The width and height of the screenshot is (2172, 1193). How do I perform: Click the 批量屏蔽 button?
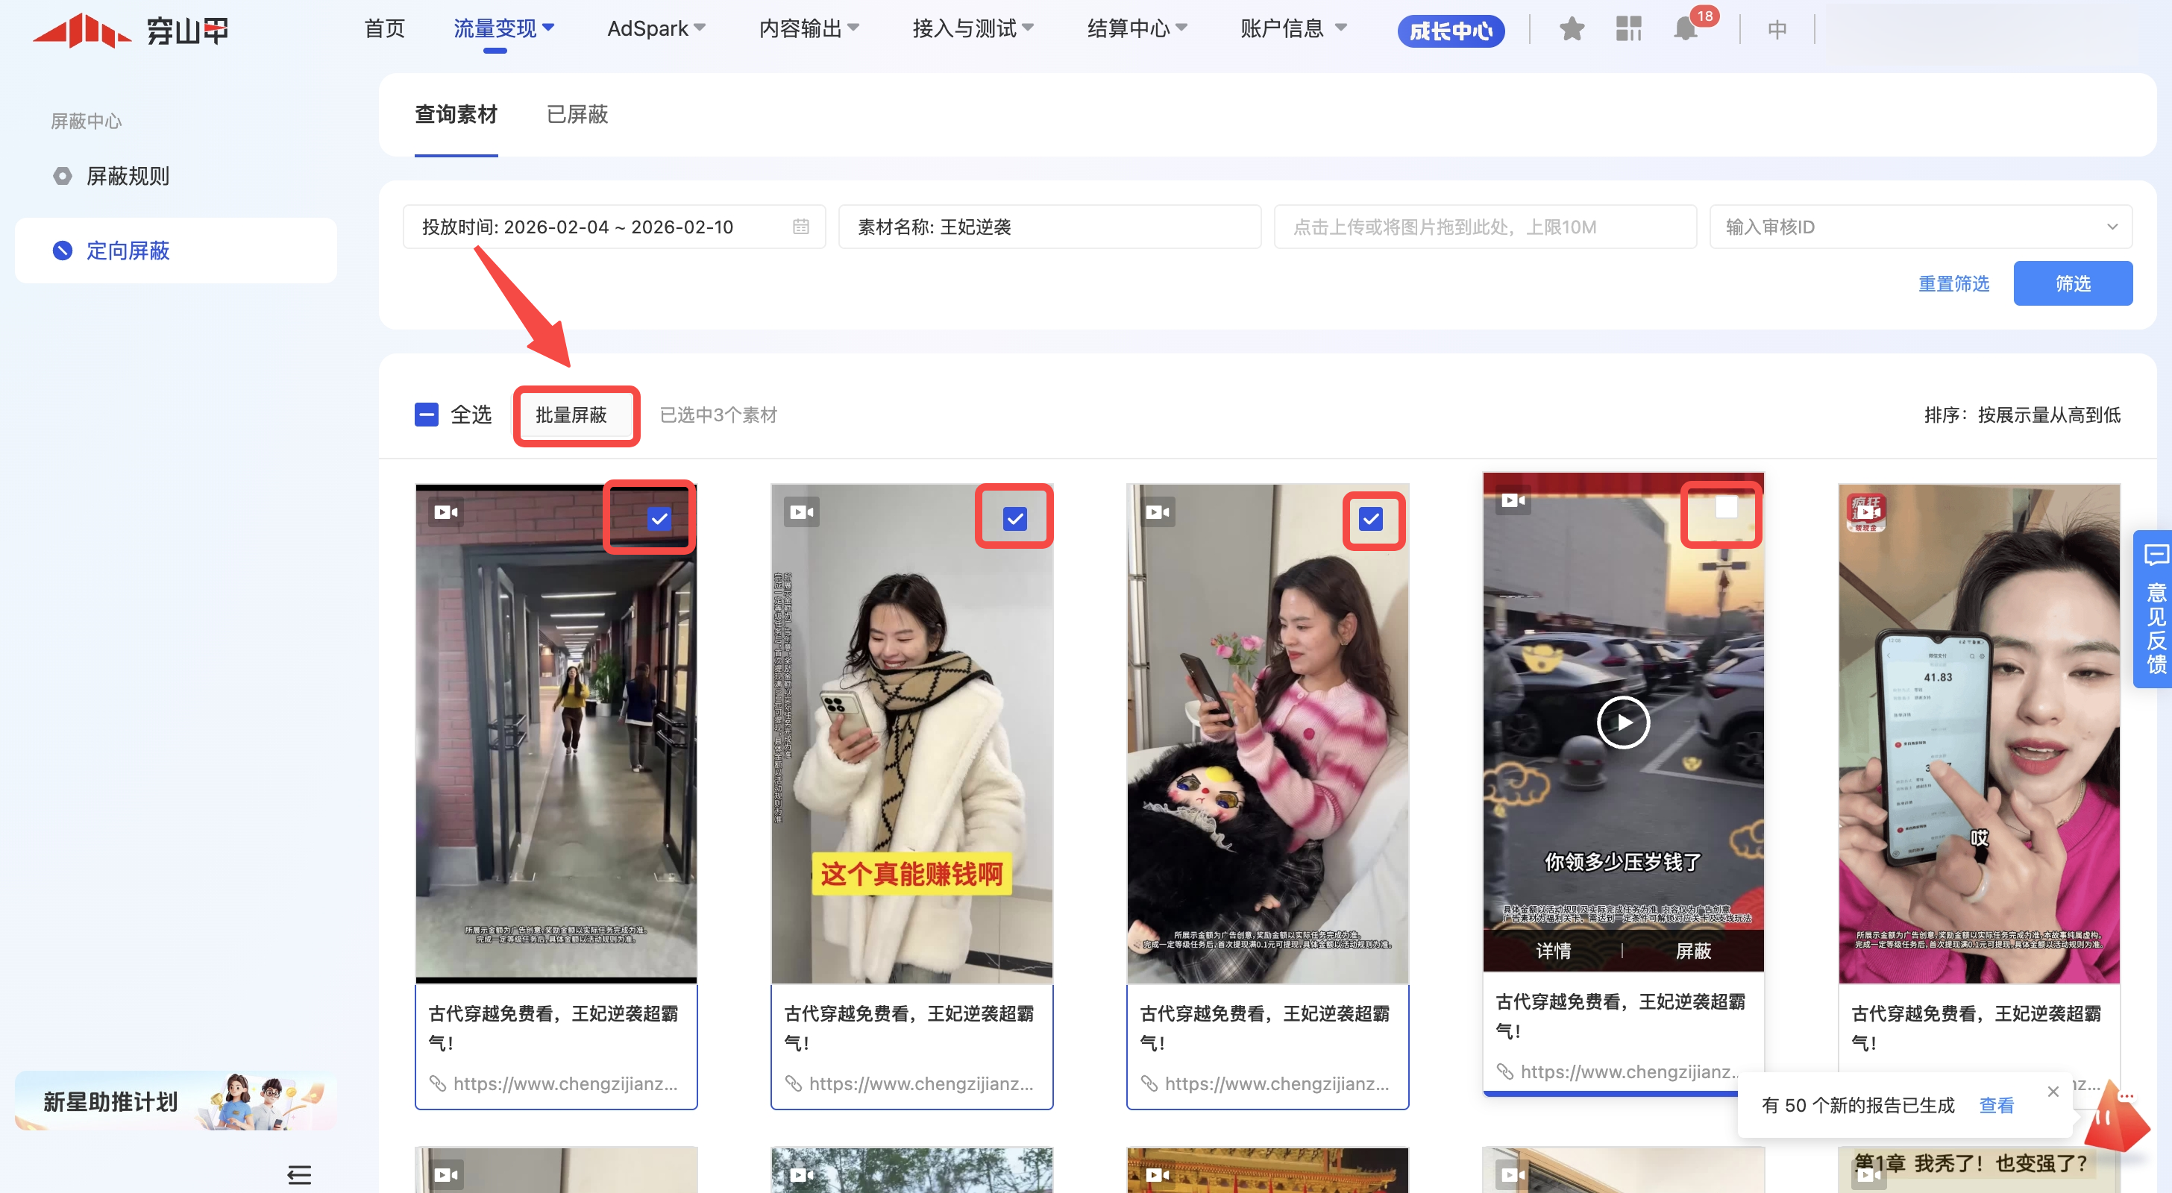pyautogui.click(x=571, y=415)
